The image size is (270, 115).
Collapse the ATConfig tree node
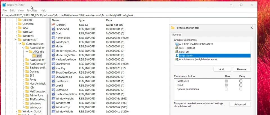[x=27, y=52]
